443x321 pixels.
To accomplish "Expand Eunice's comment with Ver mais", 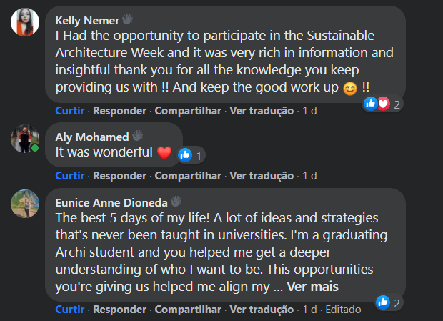I will (312, 287).
